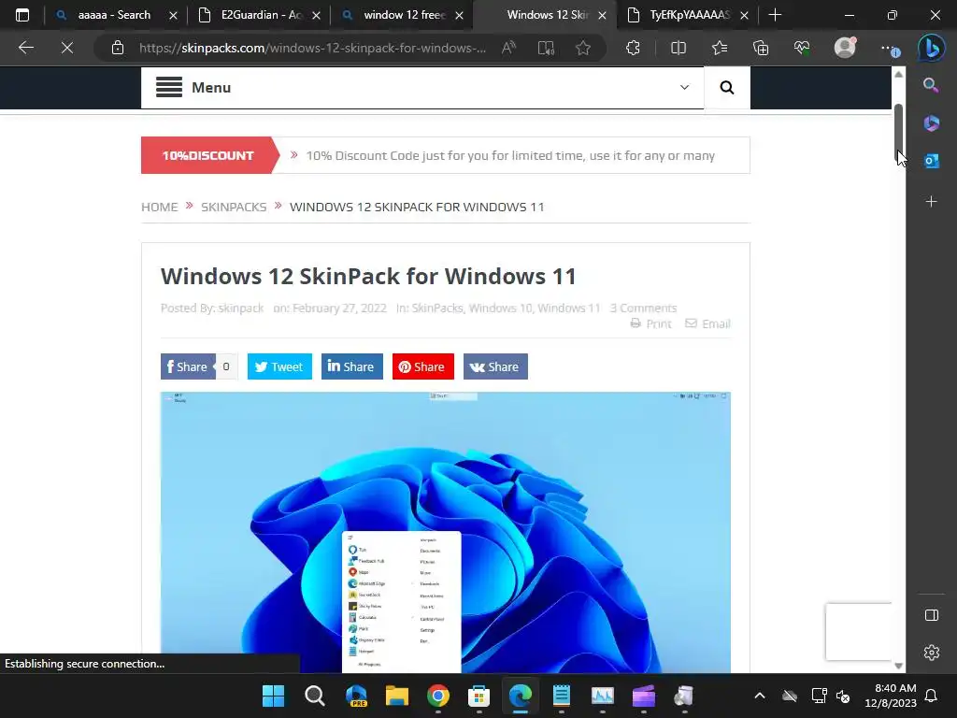Click the address bar URL

[312, 48]
